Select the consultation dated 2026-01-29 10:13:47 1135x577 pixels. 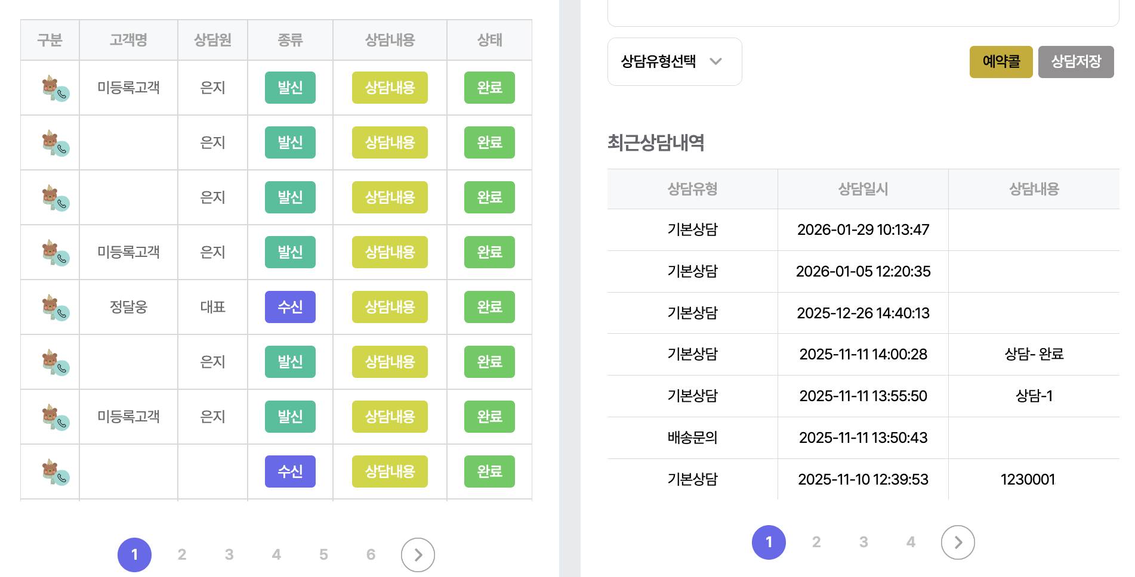click(x=863, y=229)
